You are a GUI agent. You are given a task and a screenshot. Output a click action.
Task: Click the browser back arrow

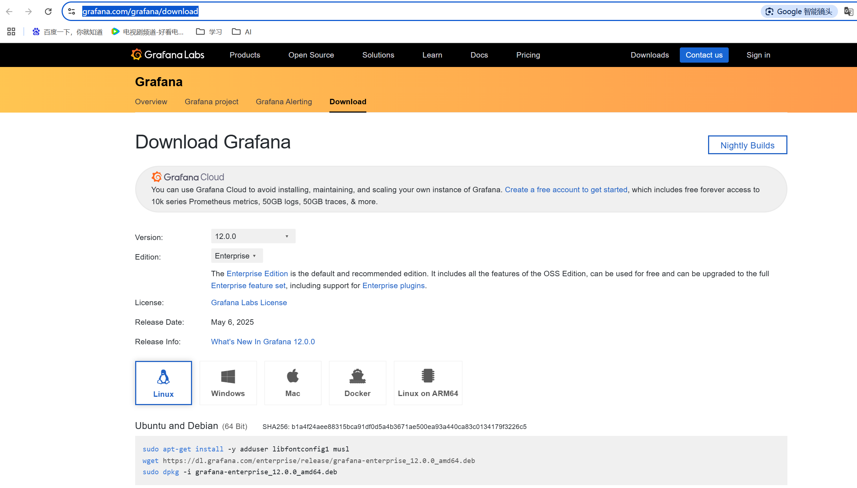(x=9, y=12)
